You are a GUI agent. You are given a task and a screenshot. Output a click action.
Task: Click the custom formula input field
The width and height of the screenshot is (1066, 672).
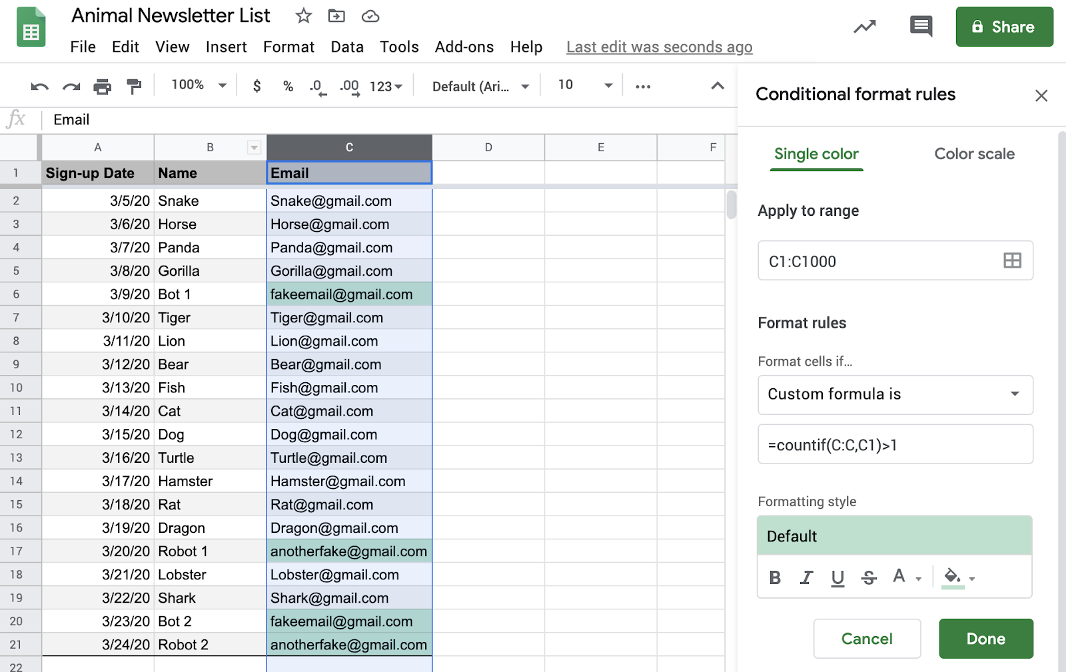[x=895, y=445]
